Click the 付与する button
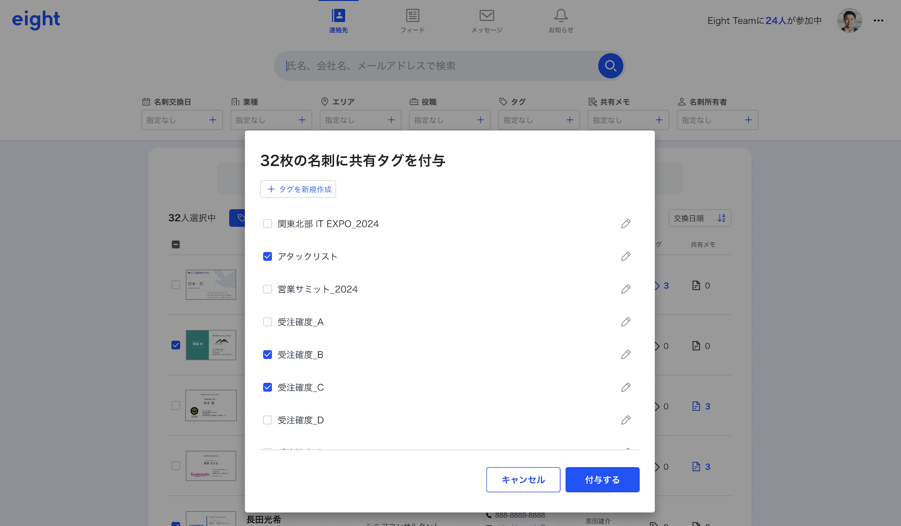 602,480
